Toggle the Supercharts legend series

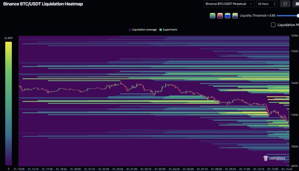coord(168,30)
